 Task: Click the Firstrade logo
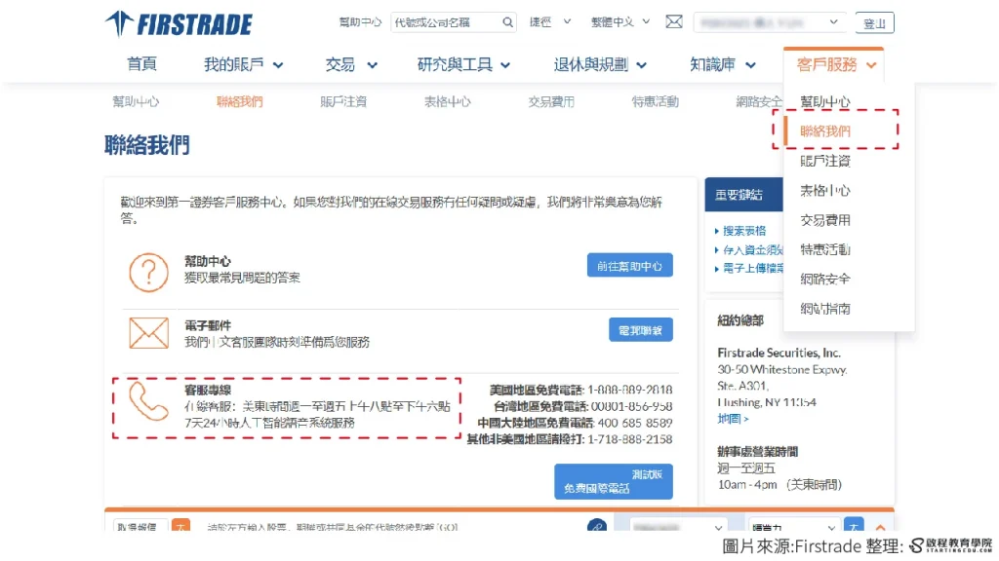(x=179, y=23)
